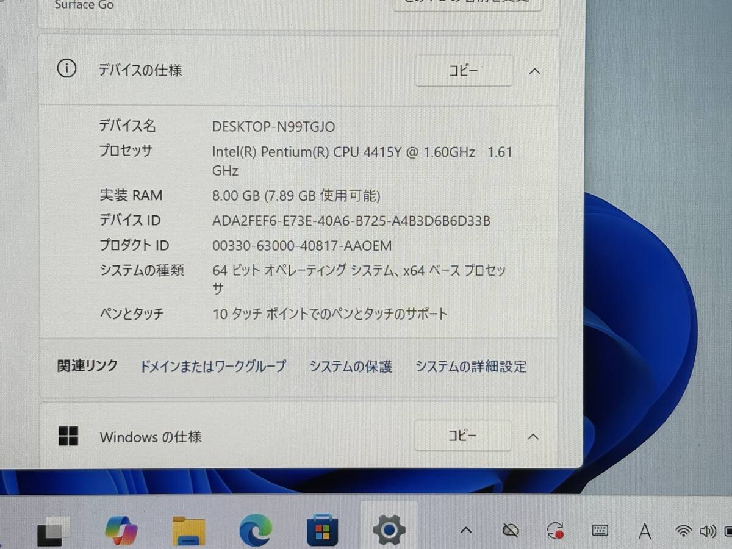Click the 関連リンク heading

coord(87,366)
